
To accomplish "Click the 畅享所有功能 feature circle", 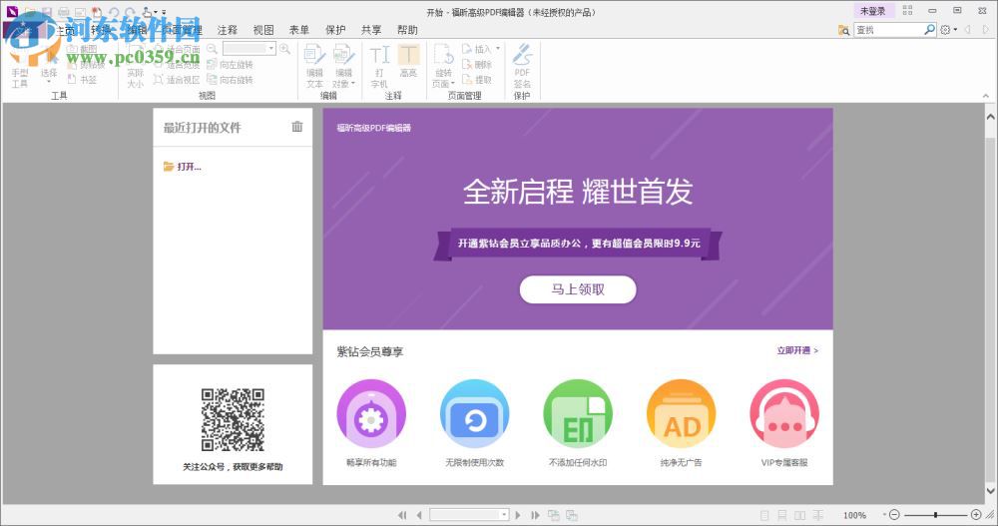I will tap(371, 414).
